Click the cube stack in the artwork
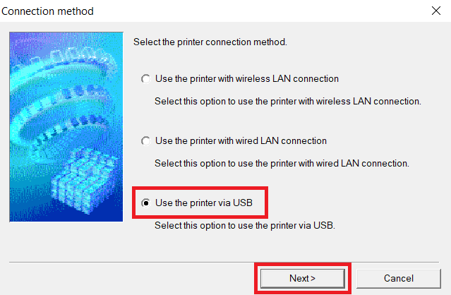451x295 pixels. 83,180
